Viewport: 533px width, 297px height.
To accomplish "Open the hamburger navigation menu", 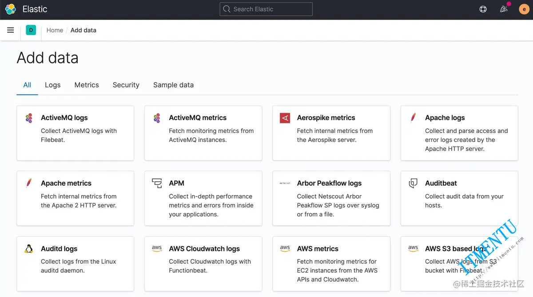I will click(11, 30).
